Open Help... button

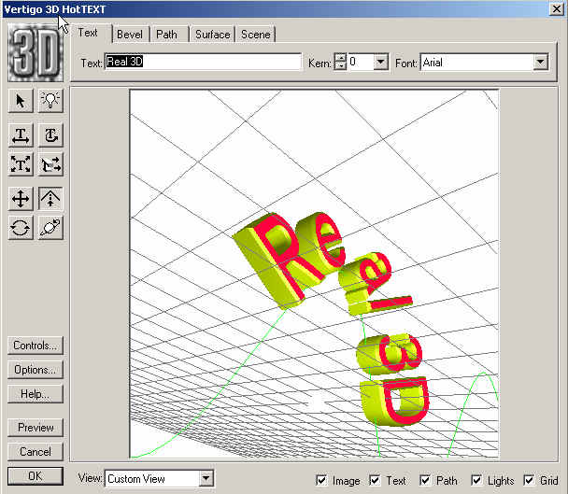pos(35,394)
